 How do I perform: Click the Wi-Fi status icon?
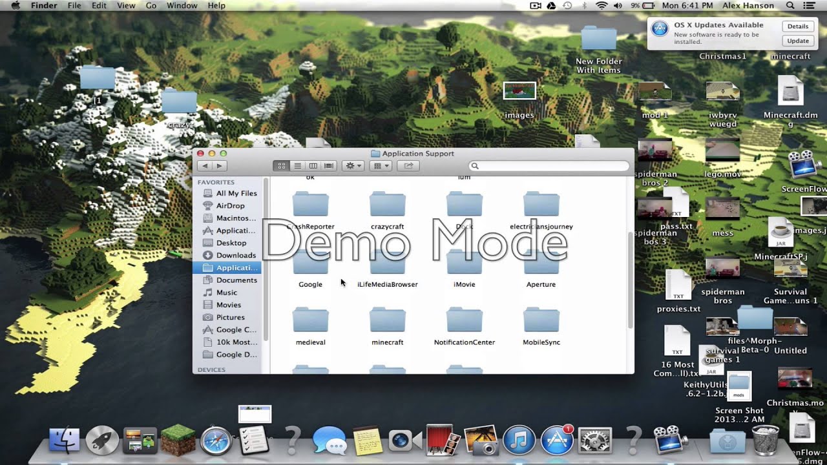(x=601, y=6)
